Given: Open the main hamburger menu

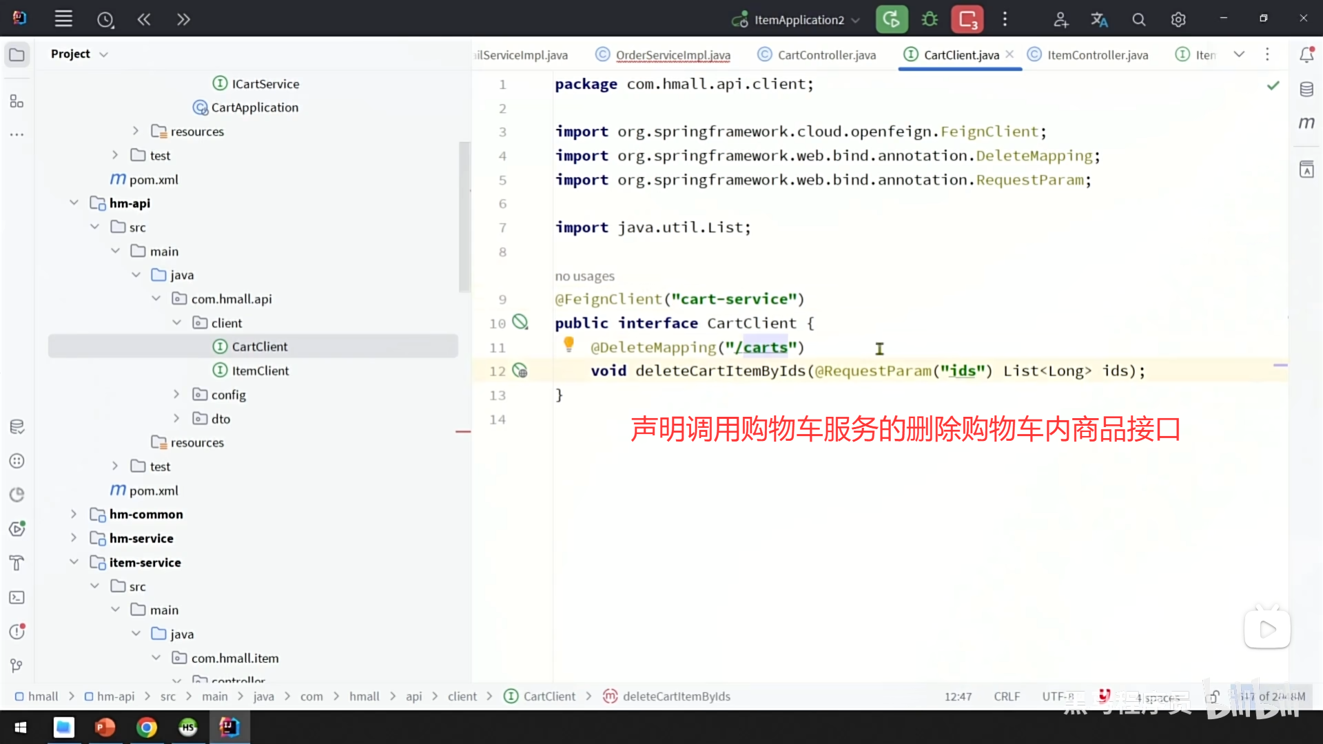Looking at the screenshot, I should (x=63, y=19).
